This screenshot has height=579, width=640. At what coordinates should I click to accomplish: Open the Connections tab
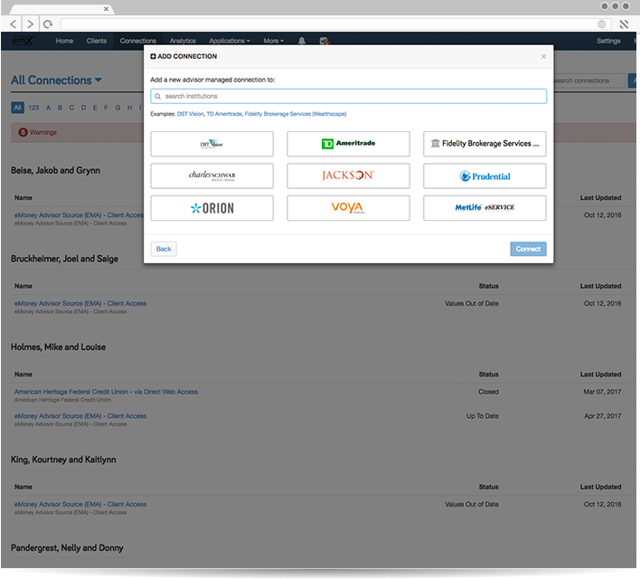point(138,41)
